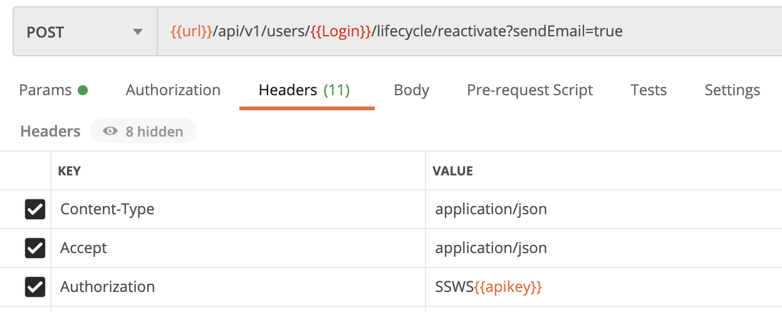Click the Content-Type key cell
Viewport: 782px width, 312px height.
pos(238,209)
